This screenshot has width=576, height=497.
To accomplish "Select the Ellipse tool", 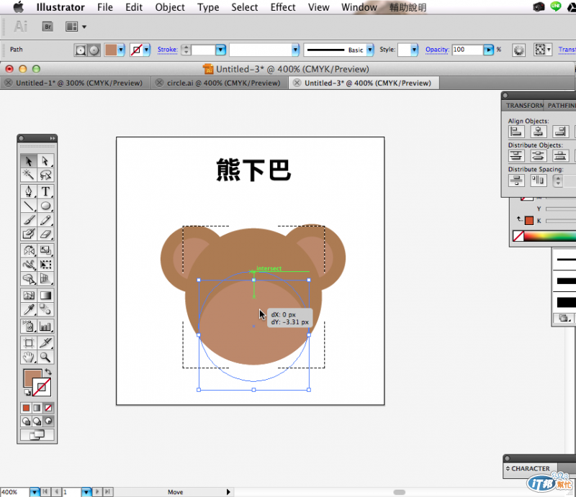I will (x=45, y=206).
